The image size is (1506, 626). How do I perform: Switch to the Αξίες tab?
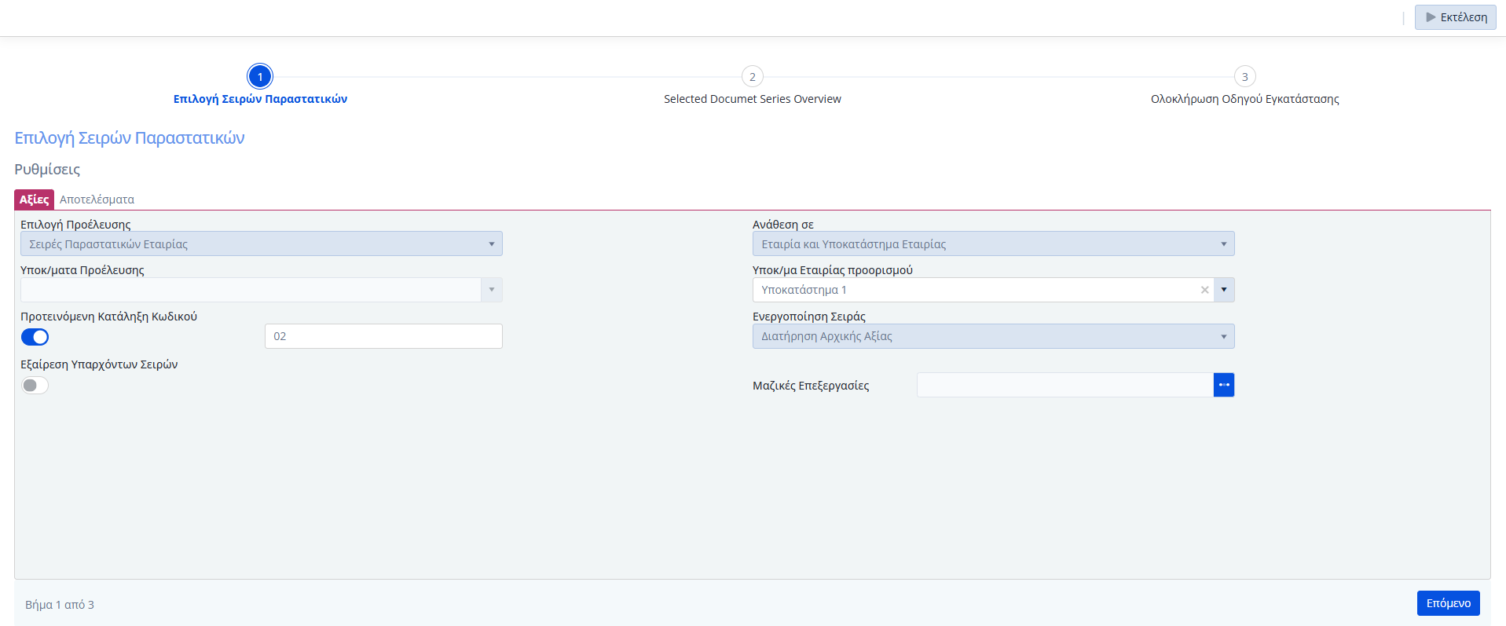34,200
